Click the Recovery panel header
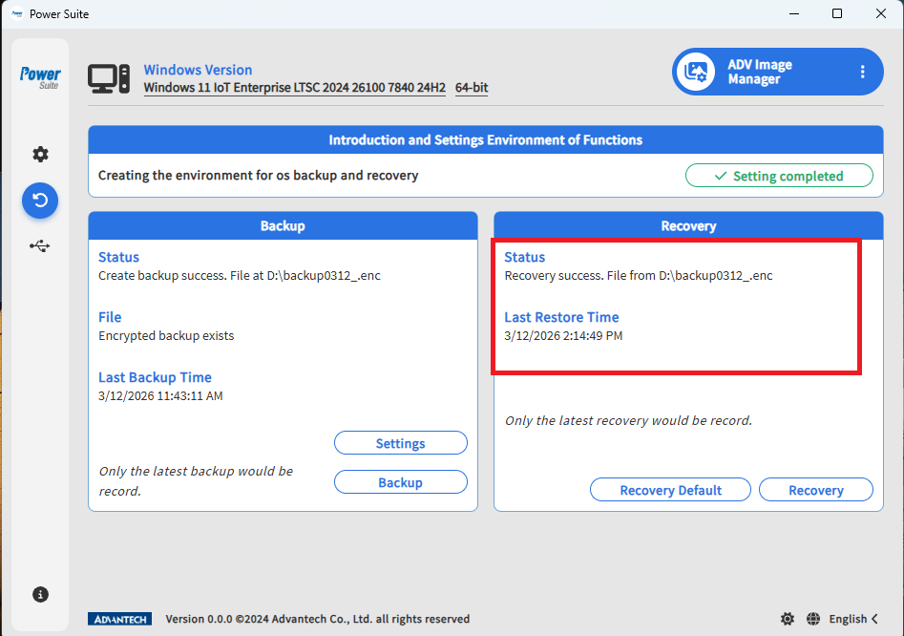The image size is (904, 636). (x=688, y=226)
